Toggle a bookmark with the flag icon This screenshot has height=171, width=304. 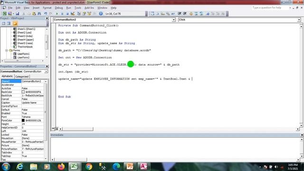[x=208, y=14]
